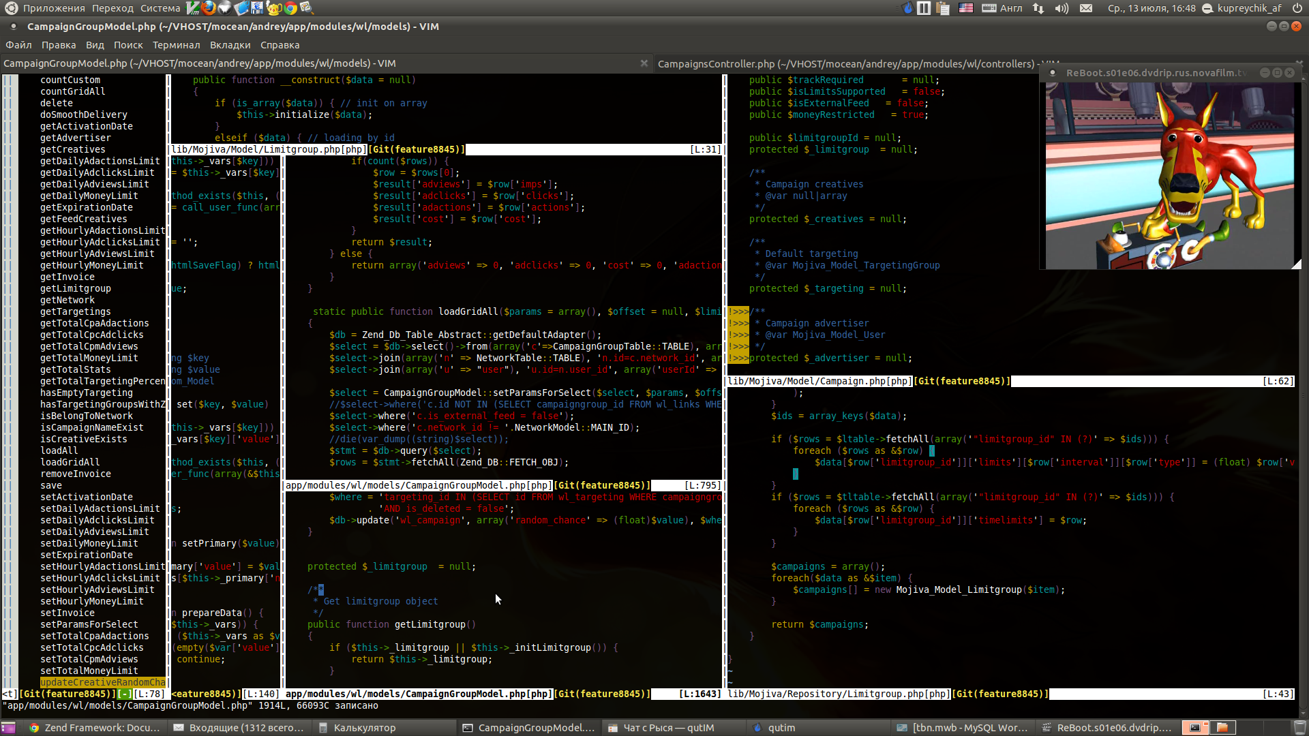1309x736 pixels.
Task: Launch gVim from the top panel
Action: (x=193, y=8)
